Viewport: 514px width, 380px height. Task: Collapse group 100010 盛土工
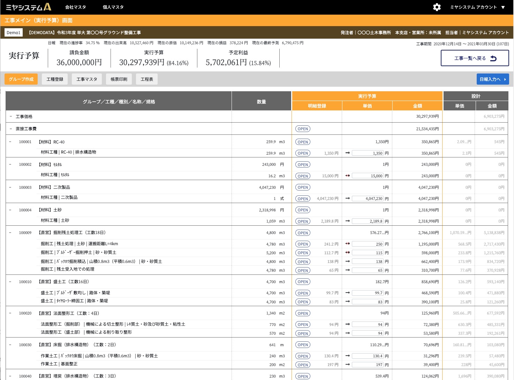coord(10,281)
